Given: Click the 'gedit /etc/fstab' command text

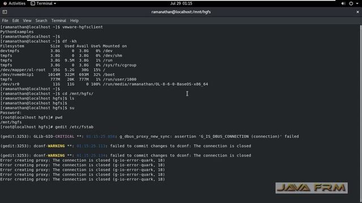Looking at the screenshot, I should (74, 127).
